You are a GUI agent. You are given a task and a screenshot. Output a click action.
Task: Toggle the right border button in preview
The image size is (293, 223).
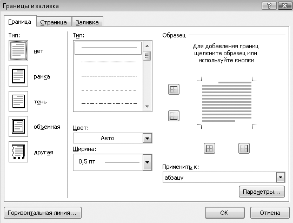pos(244,148)
